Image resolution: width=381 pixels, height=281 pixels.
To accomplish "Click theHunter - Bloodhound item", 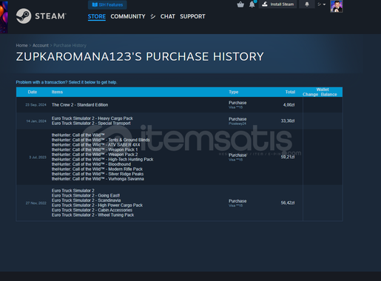I will [x=91, y=164].
